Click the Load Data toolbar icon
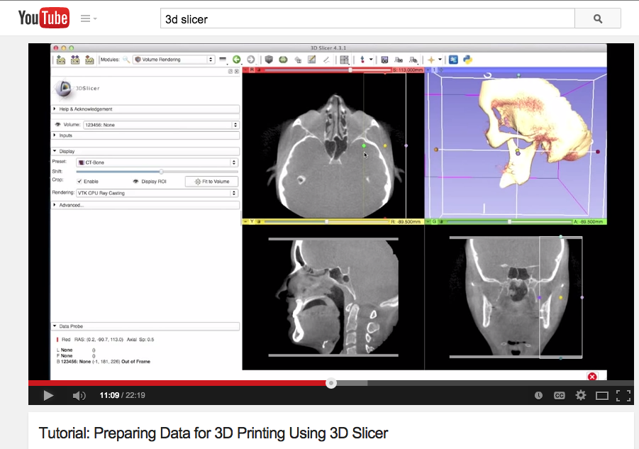This screenshot has height=449, width=639. click(61, 60)
